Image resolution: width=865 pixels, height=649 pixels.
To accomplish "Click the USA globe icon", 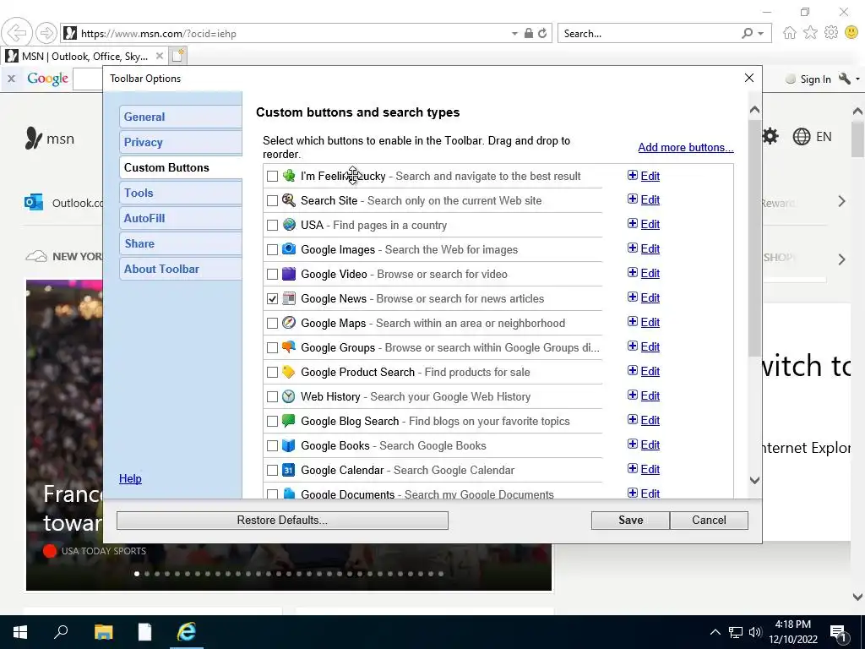I will click(289, 225).
